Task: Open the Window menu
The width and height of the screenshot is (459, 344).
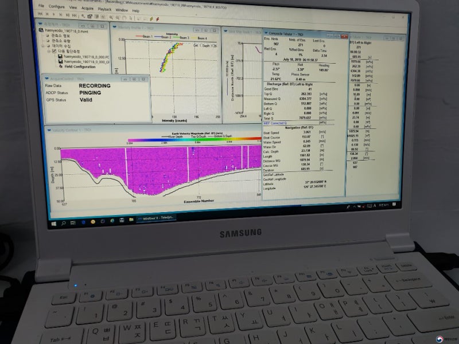Action: coord(122,10)
